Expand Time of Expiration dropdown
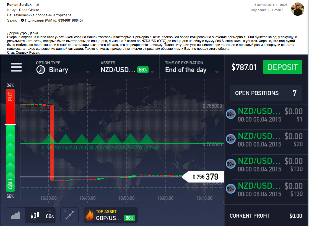Screen dimensions: 309x226 (217, 72)
